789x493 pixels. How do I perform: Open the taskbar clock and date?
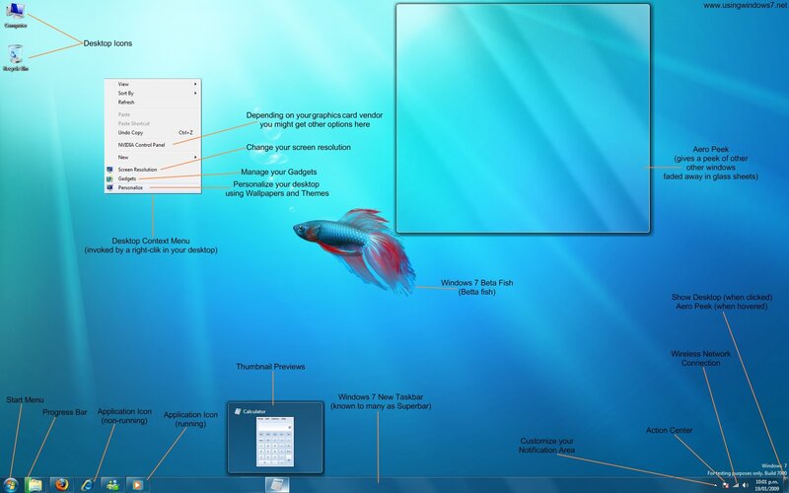click(767, 485)
